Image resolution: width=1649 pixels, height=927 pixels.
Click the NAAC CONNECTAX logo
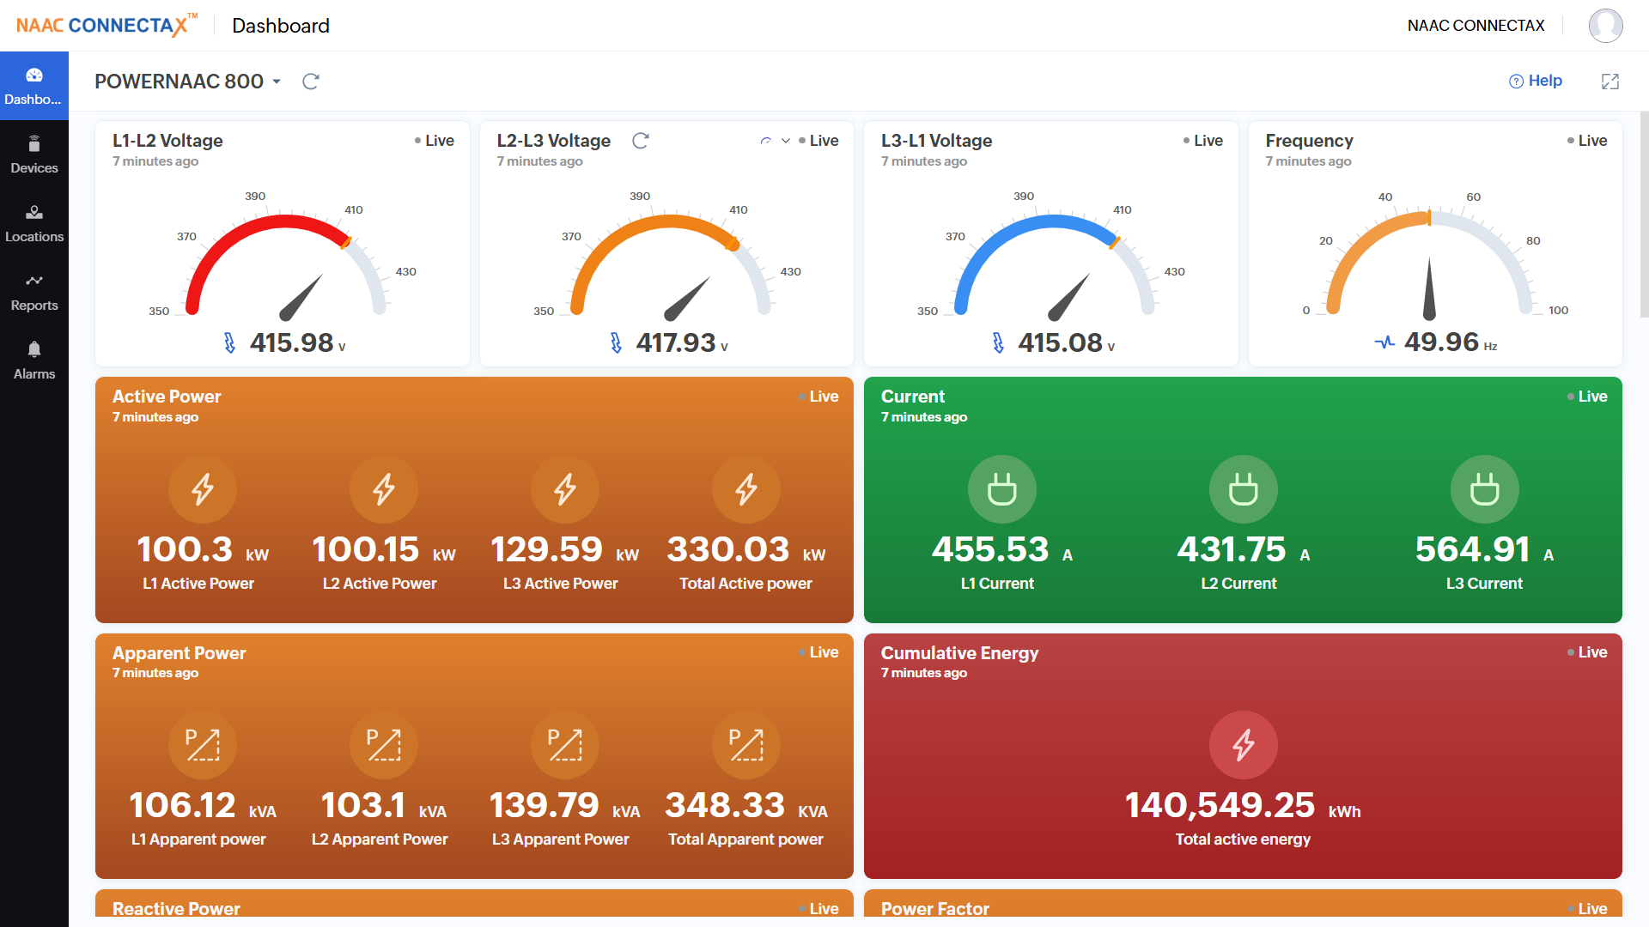(99, 25)
